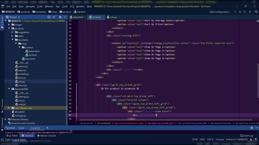Click Collapse All icon in Project panel
Viewport: 259px width, 145px height.
pos(54,17)
